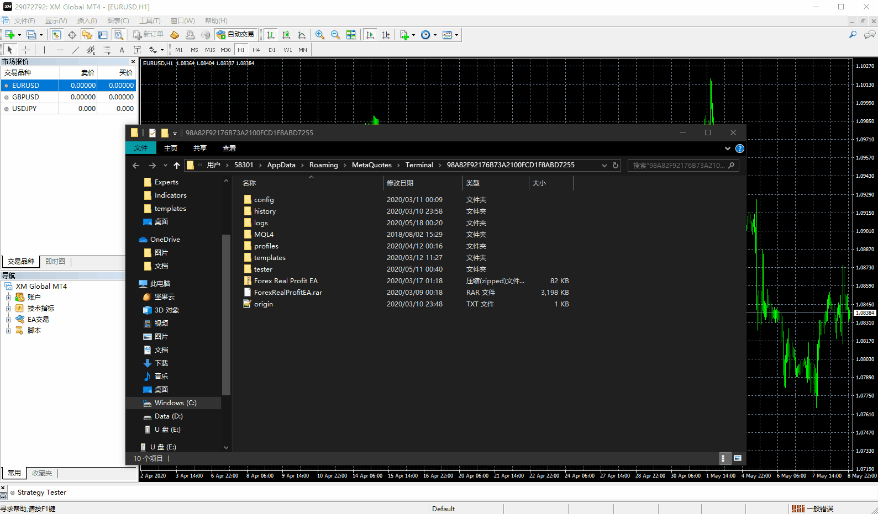
Task: Sort files by 修改日期 column header
Action: [x=400, y=183]
